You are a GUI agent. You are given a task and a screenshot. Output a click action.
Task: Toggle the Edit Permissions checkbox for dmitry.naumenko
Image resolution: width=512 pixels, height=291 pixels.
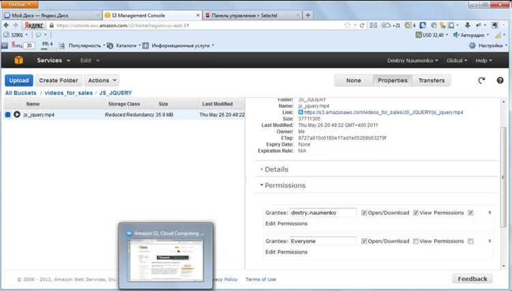tap(470, 212)
